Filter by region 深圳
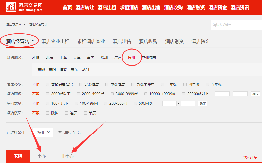The image size is (262, 163). pyautogui.click(x=104, y=58)
